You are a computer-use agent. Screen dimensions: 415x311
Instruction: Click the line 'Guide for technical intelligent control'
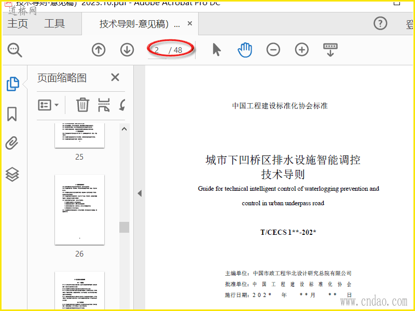pyautogui.click(x=288, y=189)
